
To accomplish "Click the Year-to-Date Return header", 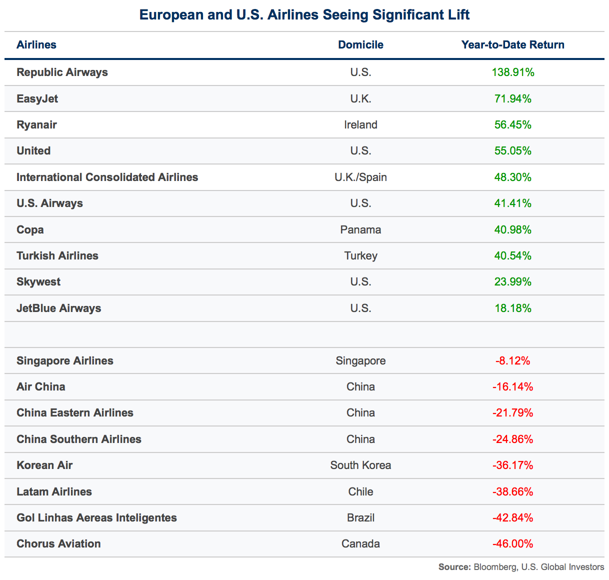I will (512, 45).
